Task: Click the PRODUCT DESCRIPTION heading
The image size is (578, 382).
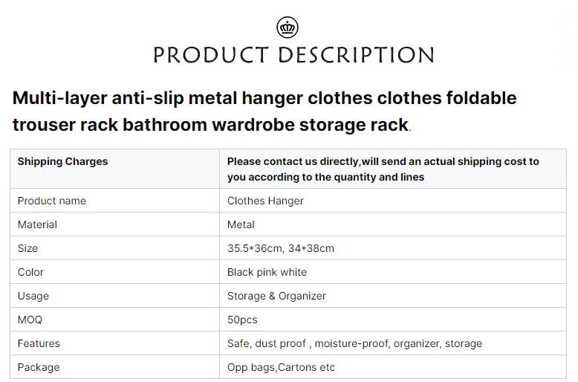Action: coord(293,56)
